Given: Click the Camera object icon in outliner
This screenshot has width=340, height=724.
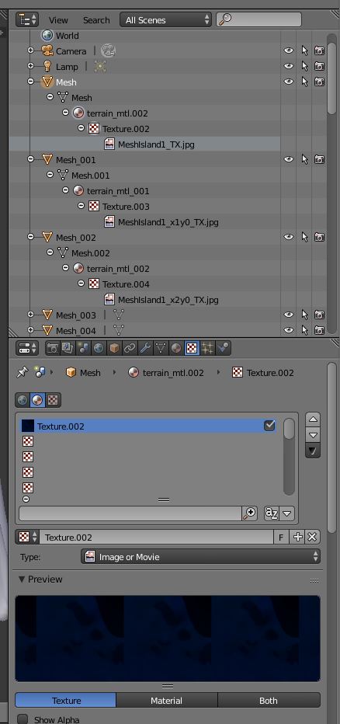Looking at the screenshot, I should pos(47,50).
